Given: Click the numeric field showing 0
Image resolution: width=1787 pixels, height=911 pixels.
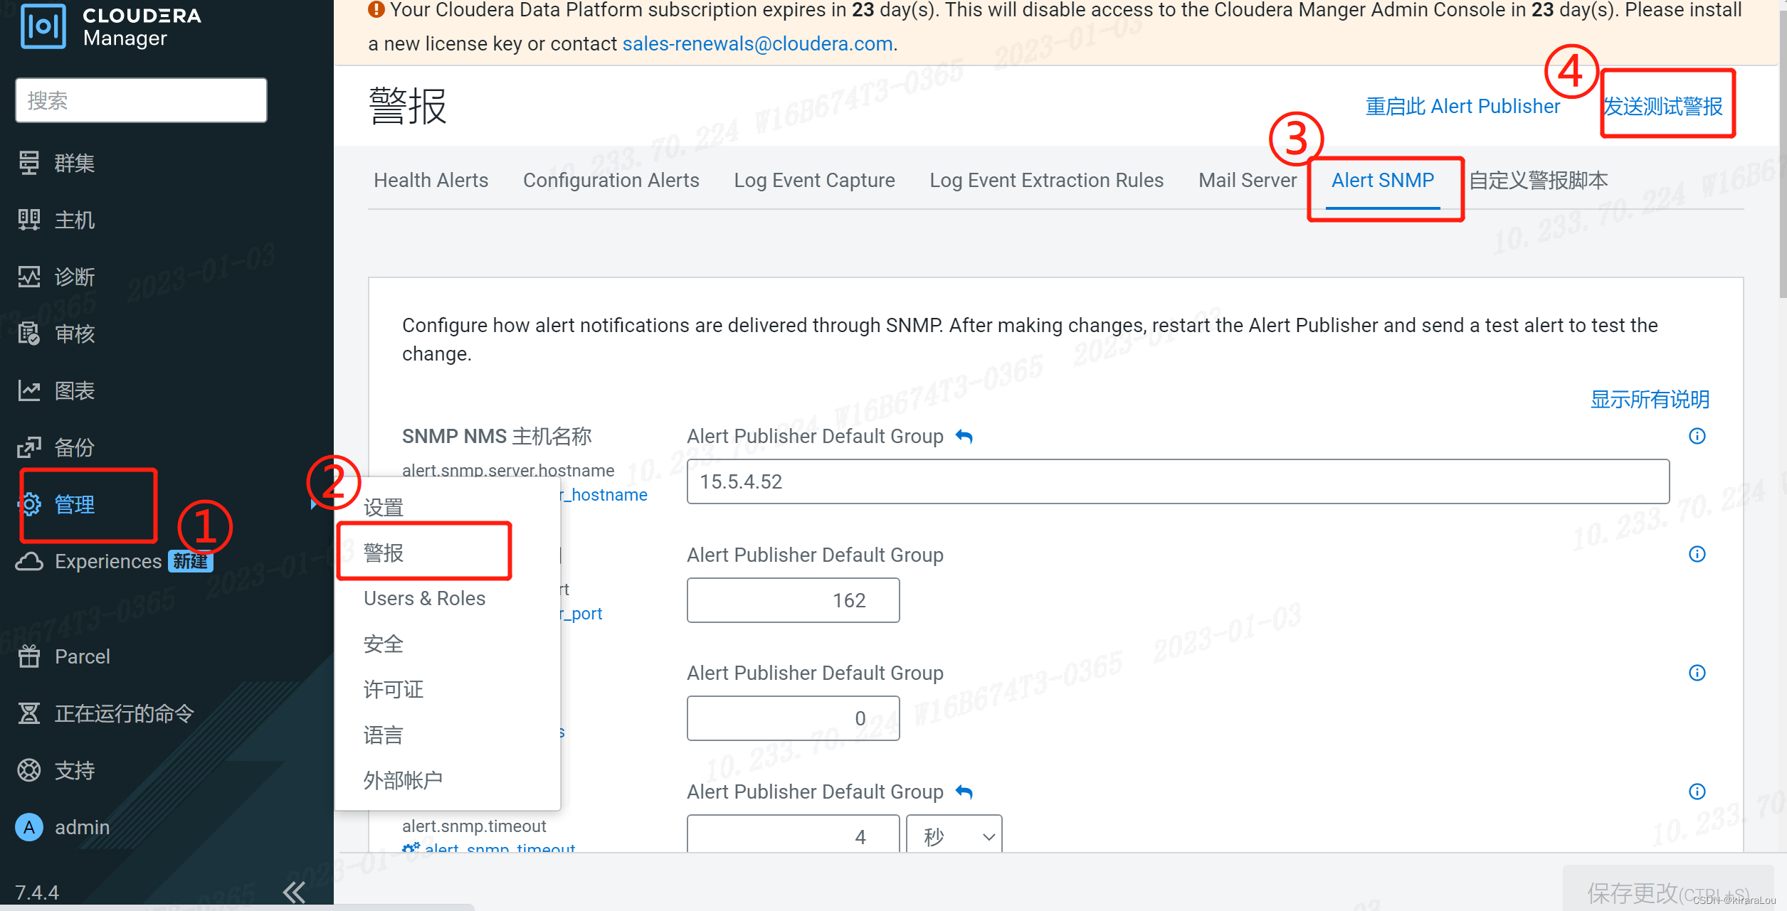Looking at the screenshot, I should 793,718.
